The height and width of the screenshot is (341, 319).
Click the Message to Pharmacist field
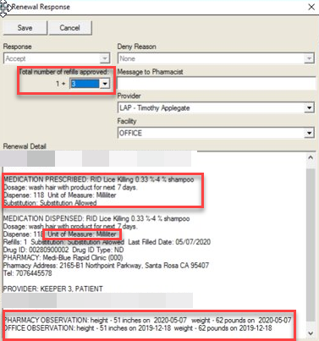click(x=217, y=84)
